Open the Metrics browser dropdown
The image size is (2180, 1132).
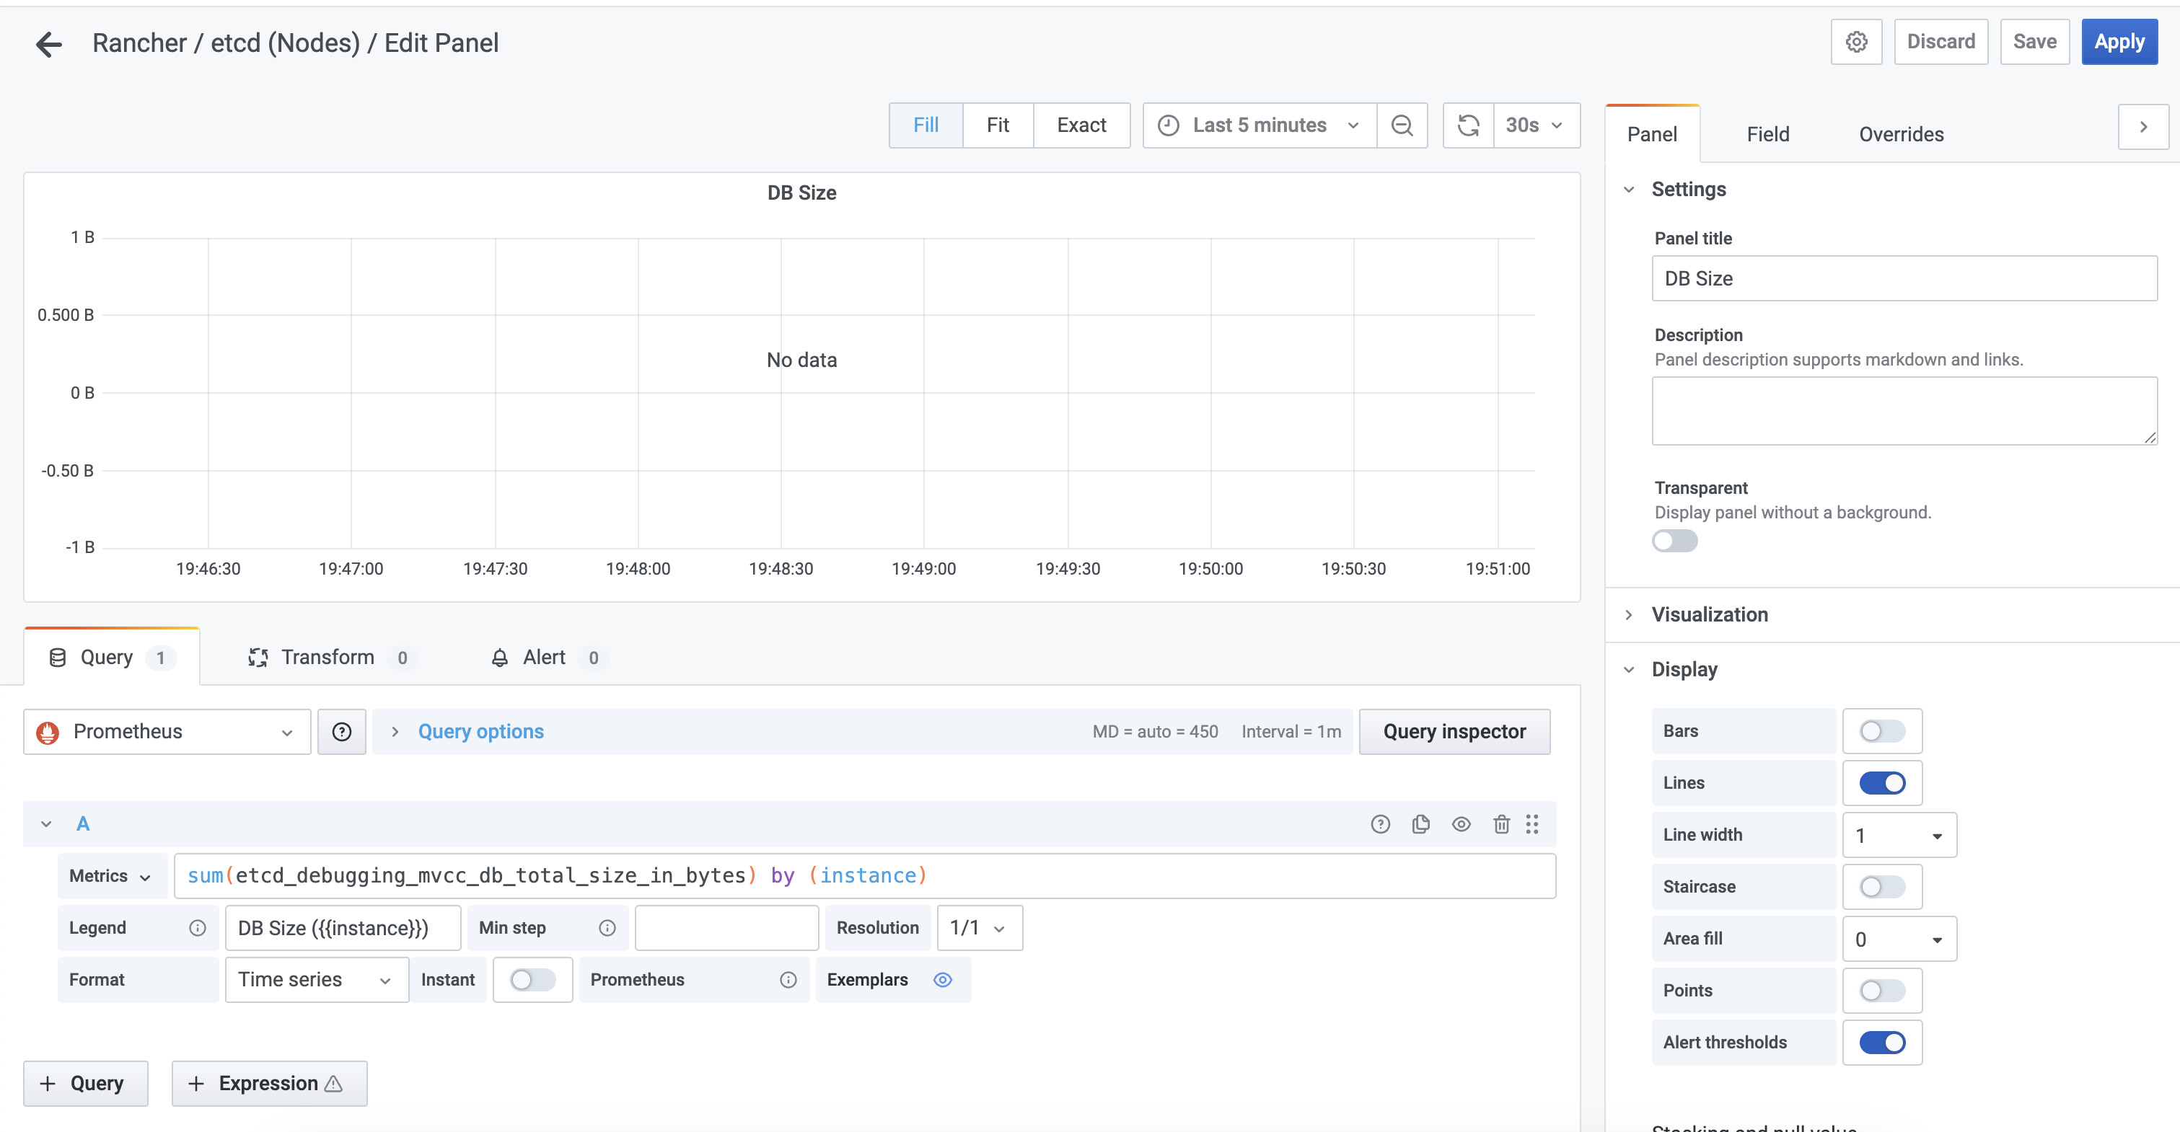(110, 877)
